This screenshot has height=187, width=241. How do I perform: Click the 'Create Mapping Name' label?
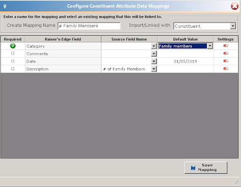click(31, 25)
